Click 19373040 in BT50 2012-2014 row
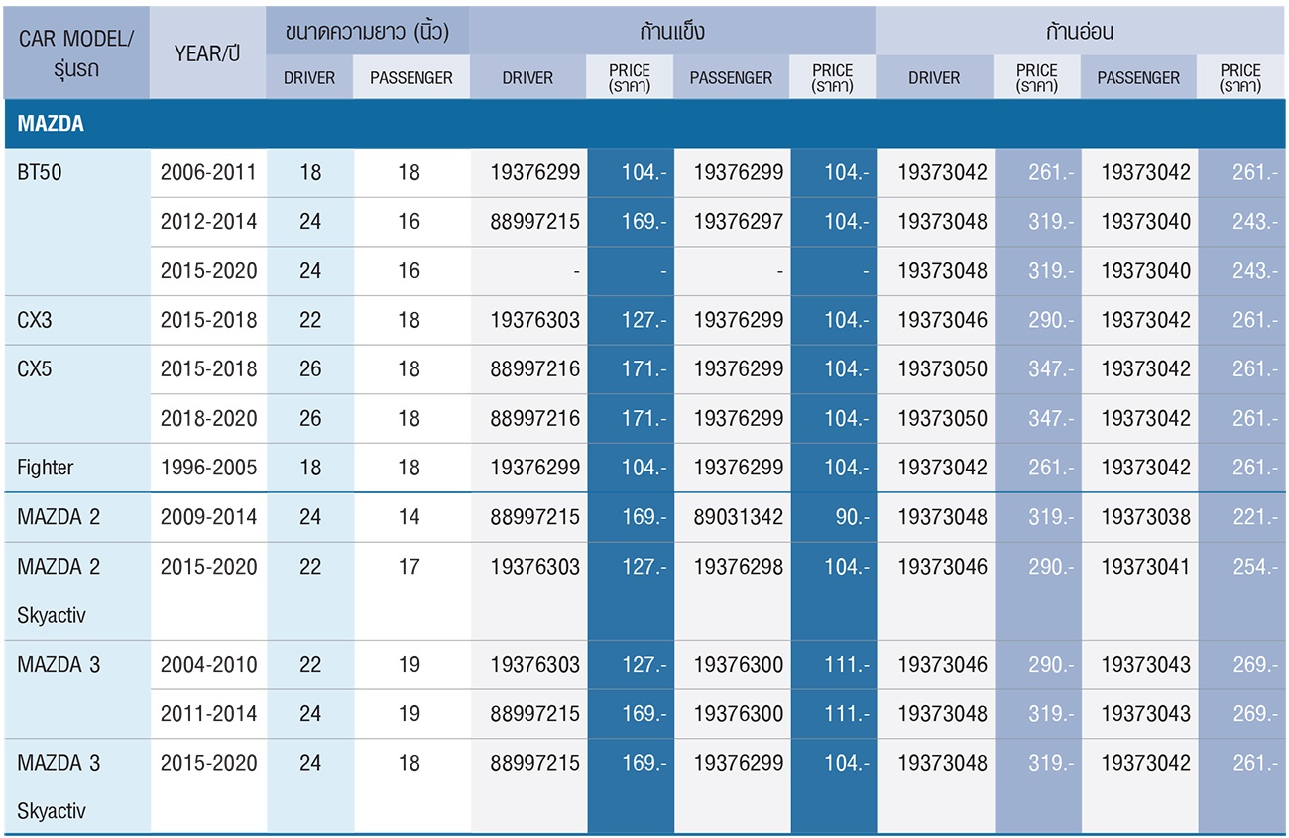Screen dimensions: 1289x838 point(1145,222)
